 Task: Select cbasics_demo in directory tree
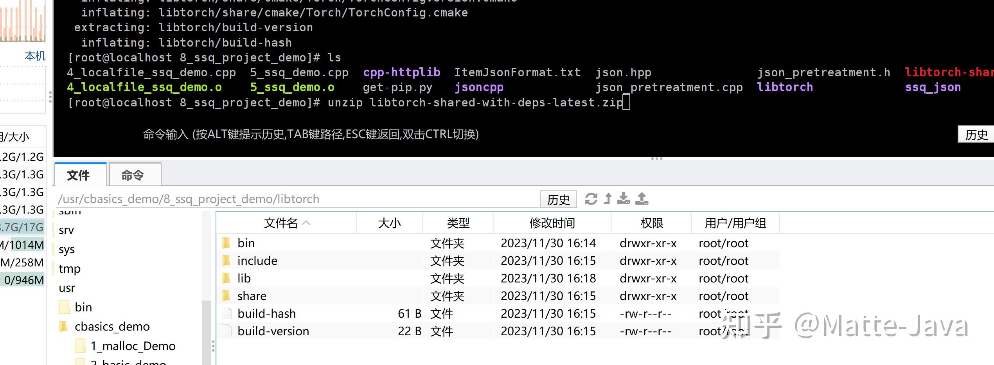112,326
